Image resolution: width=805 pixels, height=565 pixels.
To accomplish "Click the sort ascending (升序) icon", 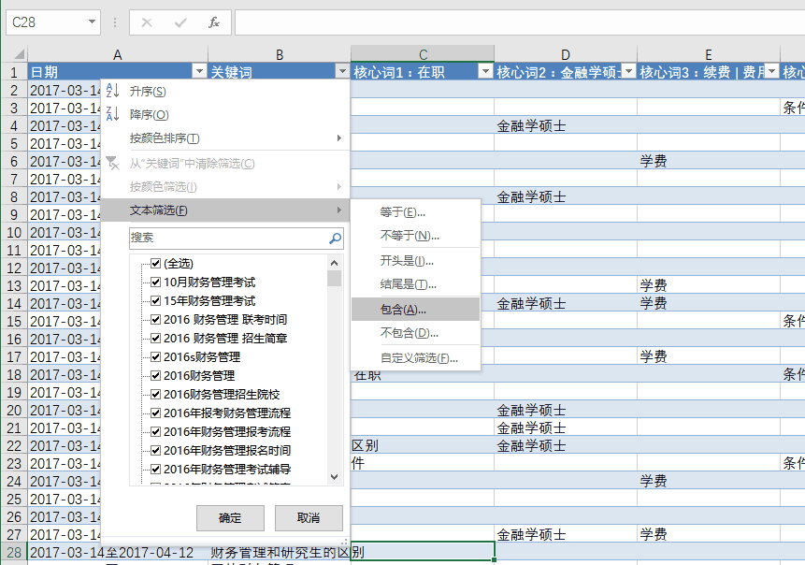I will coord(113,91).
